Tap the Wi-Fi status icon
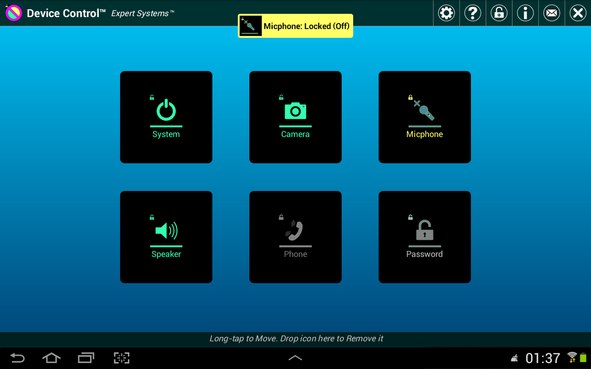This screenshot has width=591, height=369. pos(572,357)
